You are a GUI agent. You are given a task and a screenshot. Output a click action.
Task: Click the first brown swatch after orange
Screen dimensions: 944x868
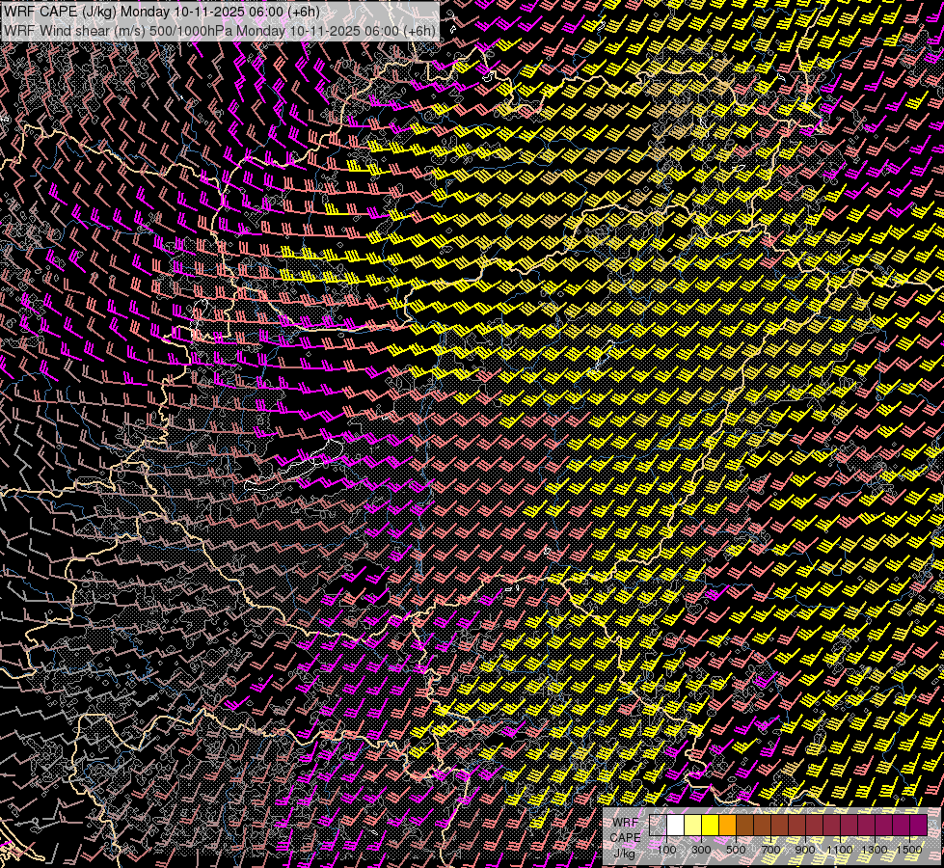point(744,826)
